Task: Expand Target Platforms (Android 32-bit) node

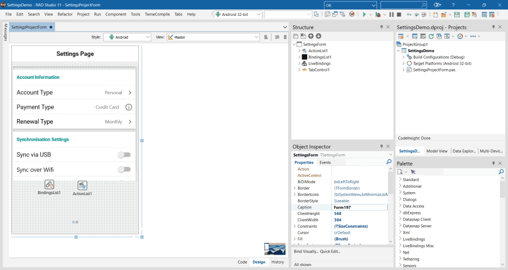Action: click(x=404, y=64)
